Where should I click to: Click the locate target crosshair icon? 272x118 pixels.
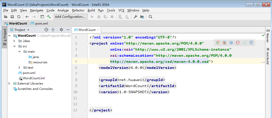[x=46, y=30]
